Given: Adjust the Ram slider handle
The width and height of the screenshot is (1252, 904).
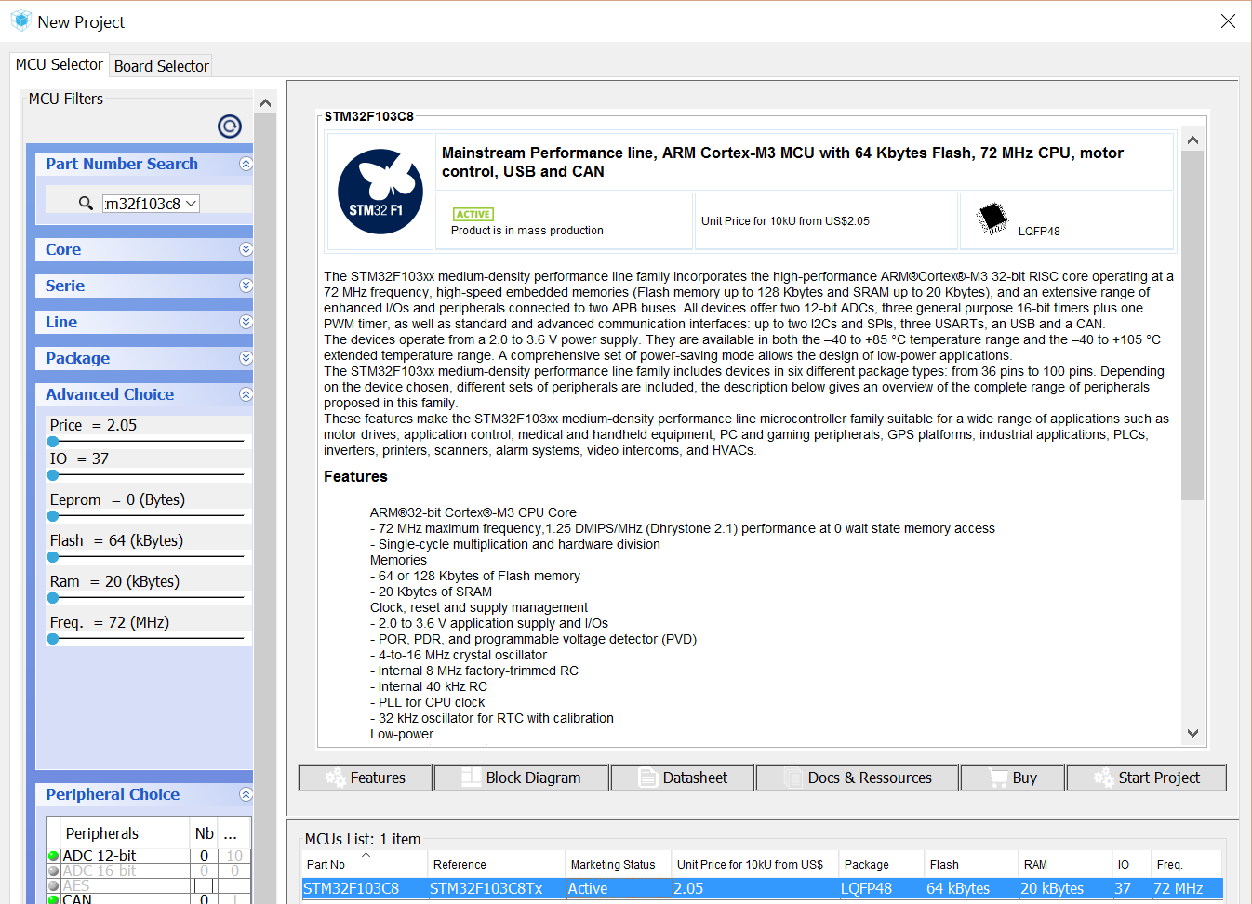Looking at the screenshot, I should pos(53,598).
